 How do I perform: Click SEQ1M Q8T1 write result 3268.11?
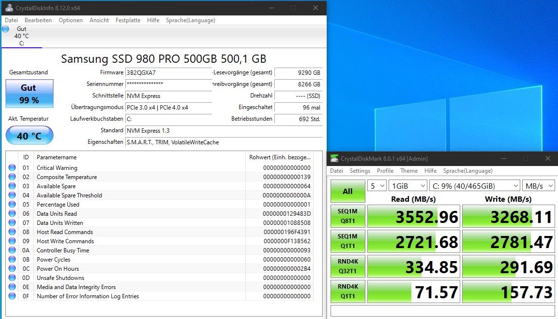[x=508, y=216]
